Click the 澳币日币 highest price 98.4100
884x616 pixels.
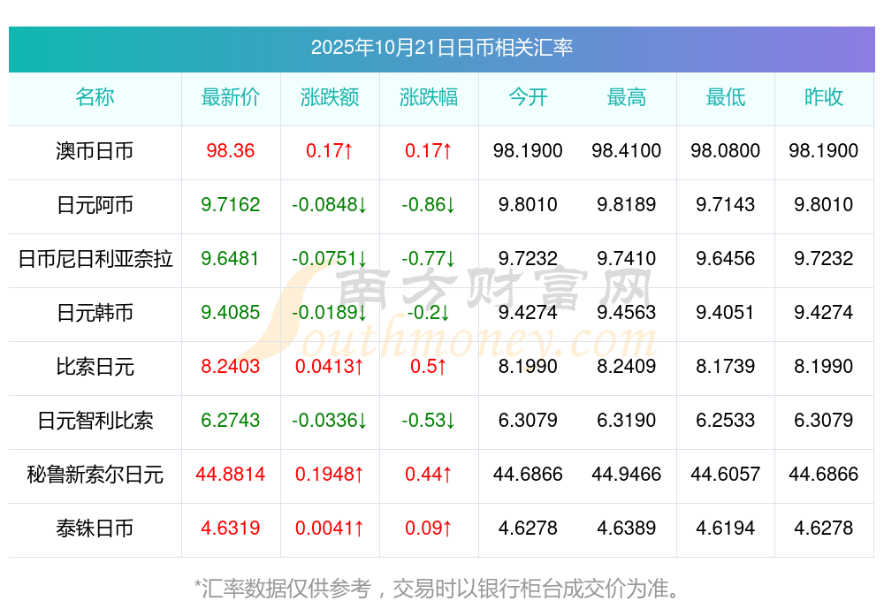(627, 151)
